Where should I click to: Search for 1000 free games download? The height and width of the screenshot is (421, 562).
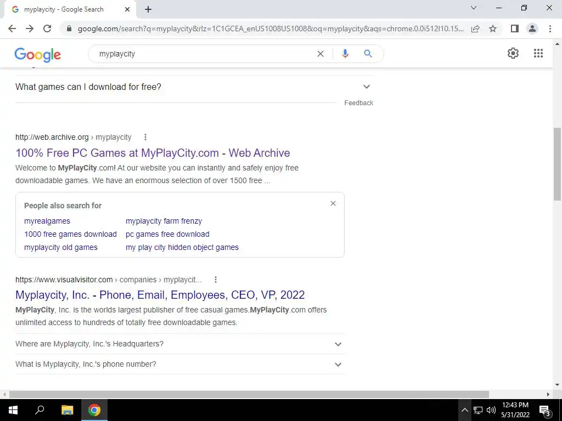(x=71, y=234)
